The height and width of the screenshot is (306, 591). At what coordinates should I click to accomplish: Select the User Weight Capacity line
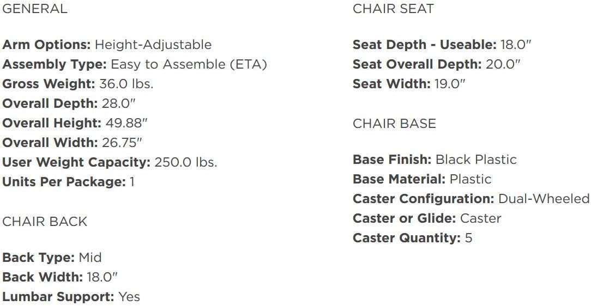click(110, 162)
